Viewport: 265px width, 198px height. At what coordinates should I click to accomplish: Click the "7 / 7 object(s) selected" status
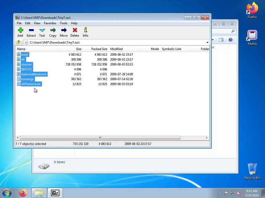[31, 144]
